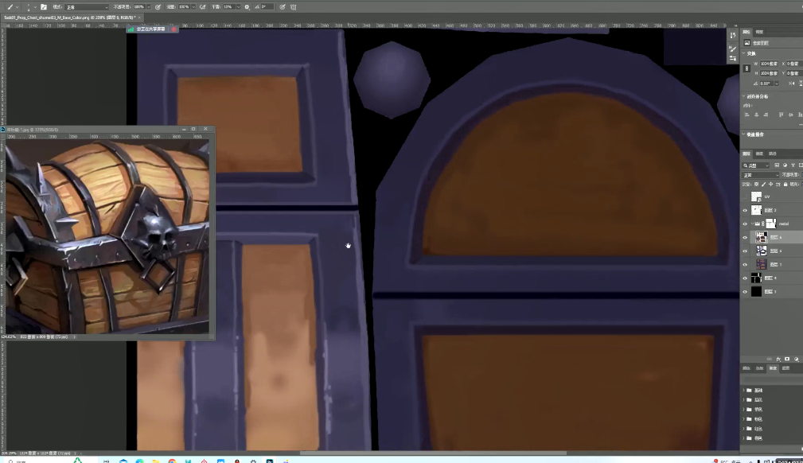The image size is (803, 463).
Task: Expand the last gradient preset folder
Action: pos(743,438)
